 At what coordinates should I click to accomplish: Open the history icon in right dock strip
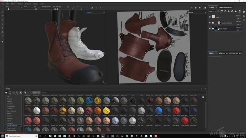click(x=244, y=16)
